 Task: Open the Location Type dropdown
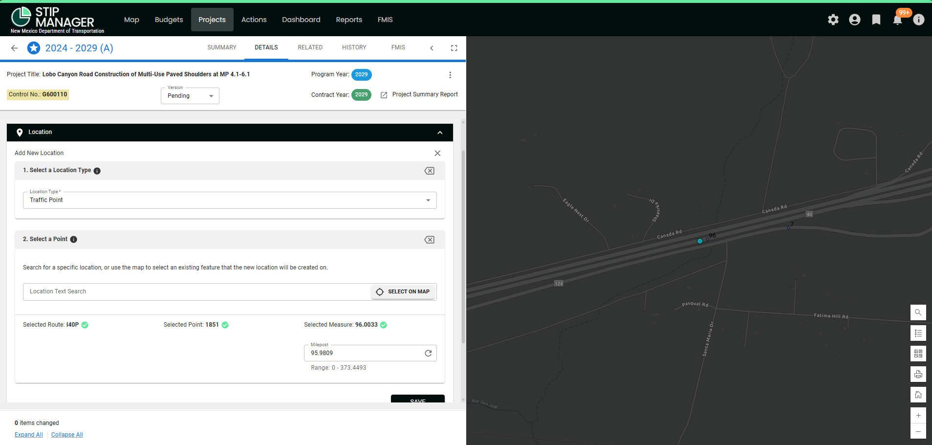click(x=230, y=200)
